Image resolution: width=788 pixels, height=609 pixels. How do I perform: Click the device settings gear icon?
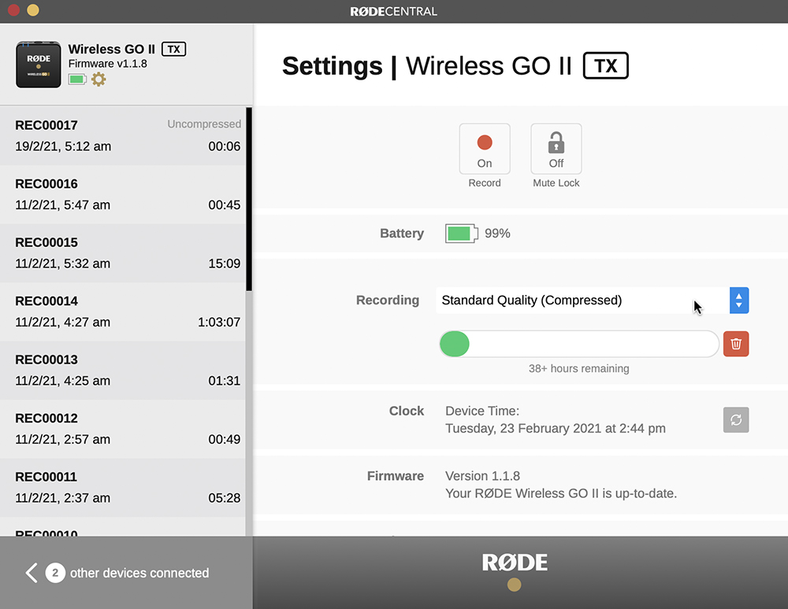[98, 79]
